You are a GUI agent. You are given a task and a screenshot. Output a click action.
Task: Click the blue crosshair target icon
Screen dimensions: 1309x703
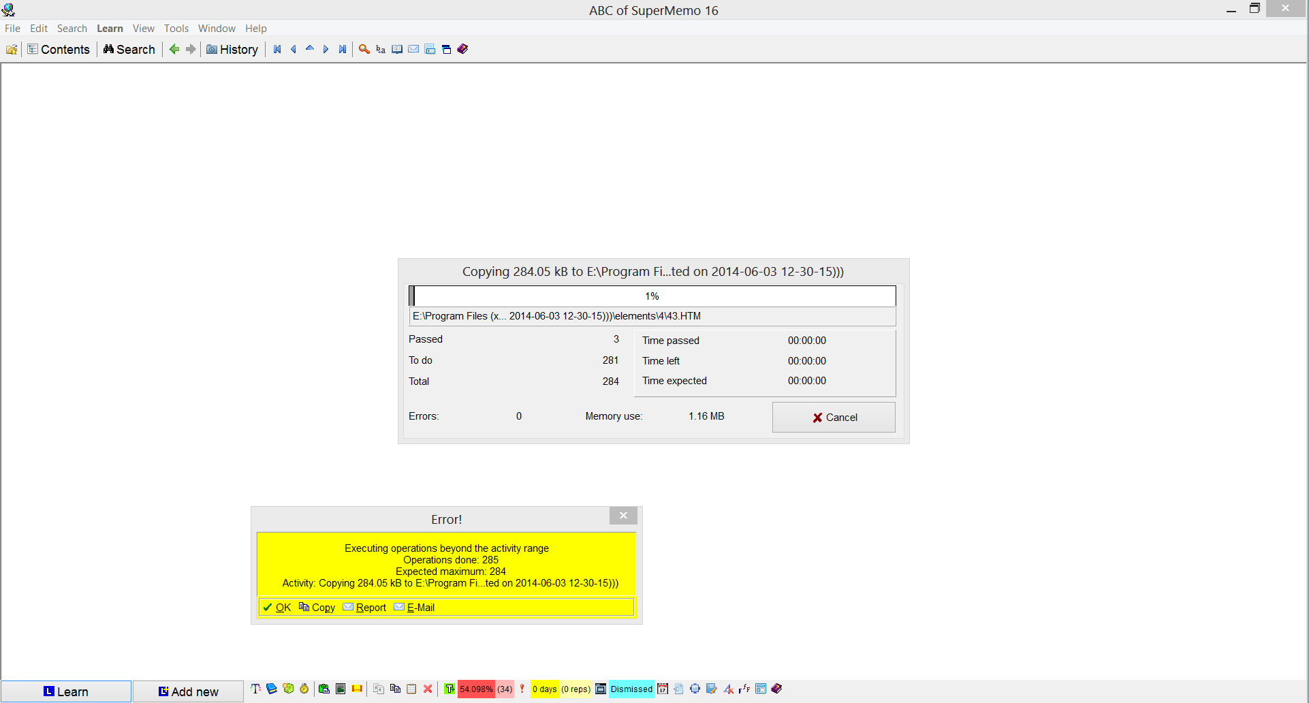pos(695,689)
